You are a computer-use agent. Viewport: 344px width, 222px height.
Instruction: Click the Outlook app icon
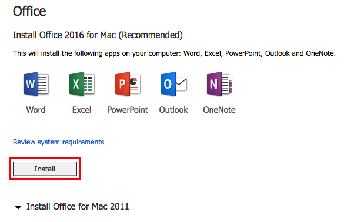[173, 84]
